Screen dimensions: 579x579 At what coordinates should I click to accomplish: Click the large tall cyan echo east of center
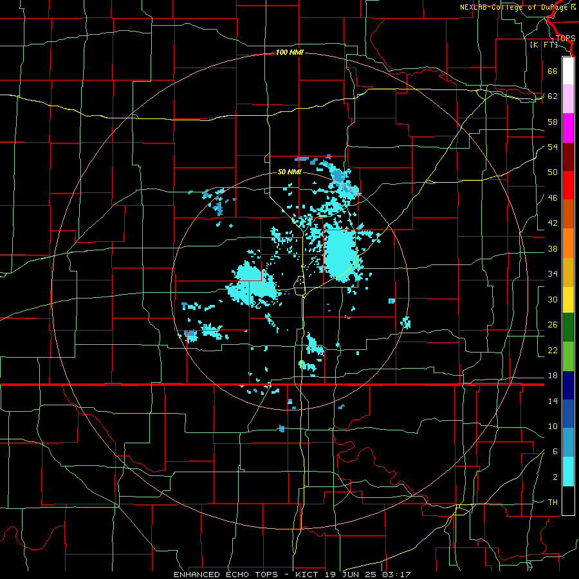point(340,253)
